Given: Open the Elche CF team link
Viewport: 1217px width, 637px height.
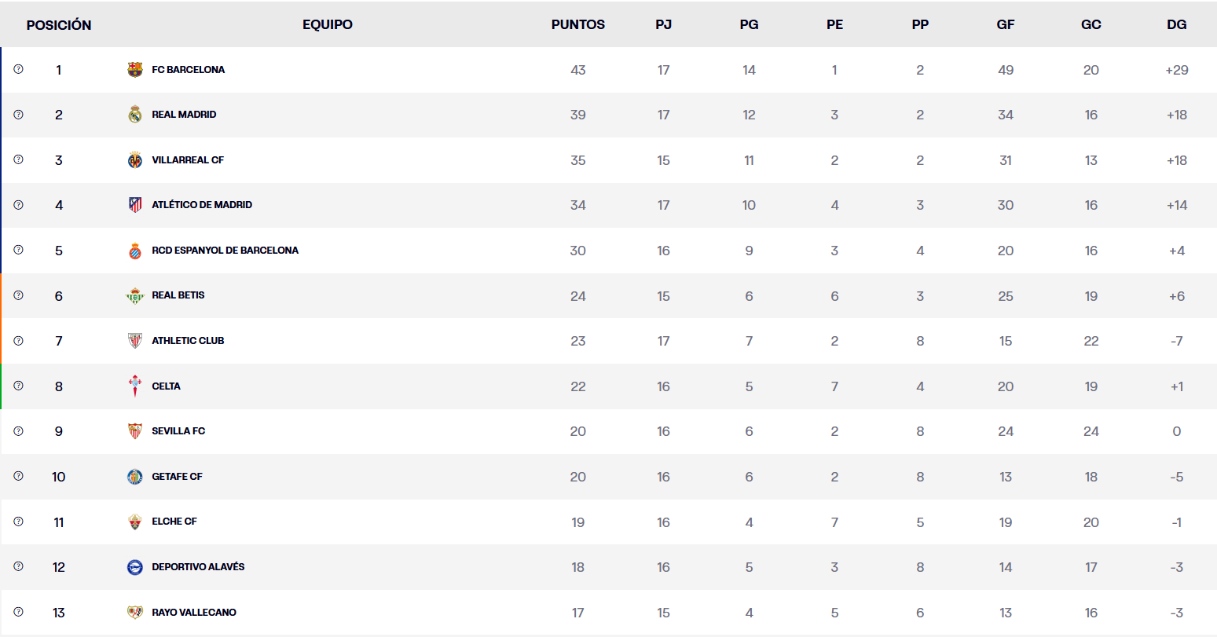Looking at the screenshot, I should [174, 522].
